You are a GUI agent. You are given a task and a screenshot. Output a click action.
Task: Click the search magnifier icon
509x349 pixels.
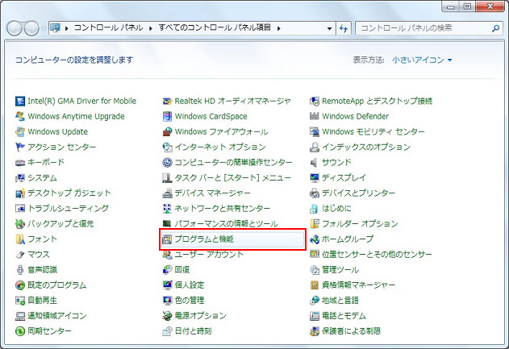coord(495,28)
